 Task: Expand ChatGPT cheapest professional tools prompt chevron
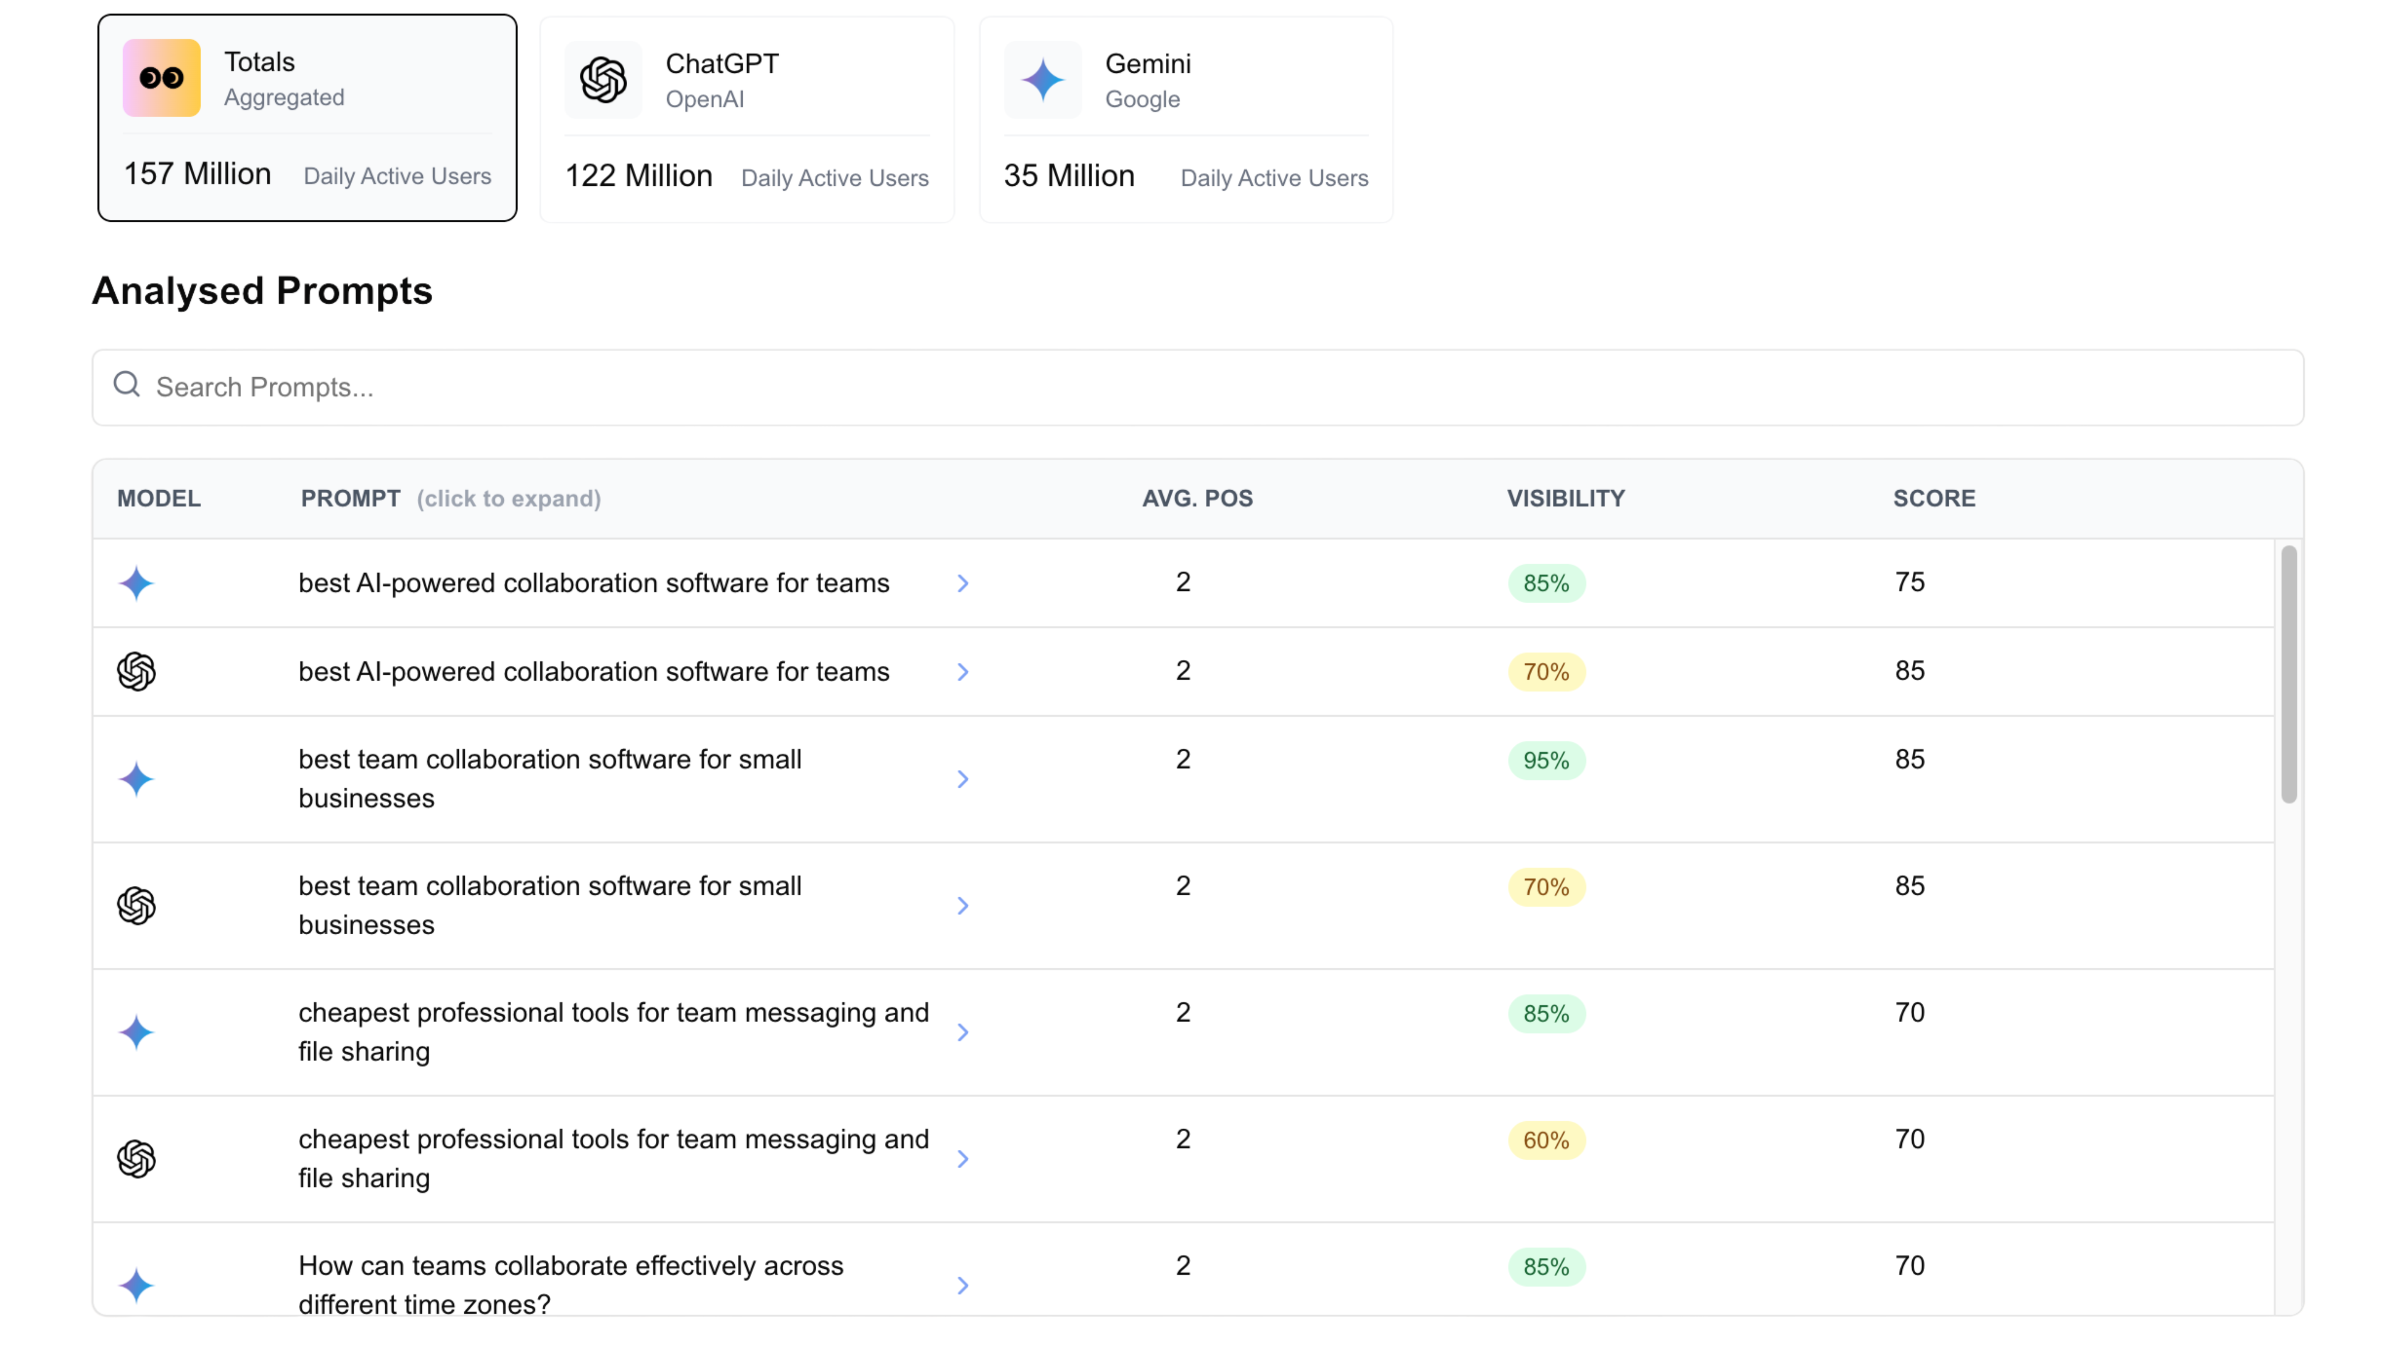[963, 1158]
